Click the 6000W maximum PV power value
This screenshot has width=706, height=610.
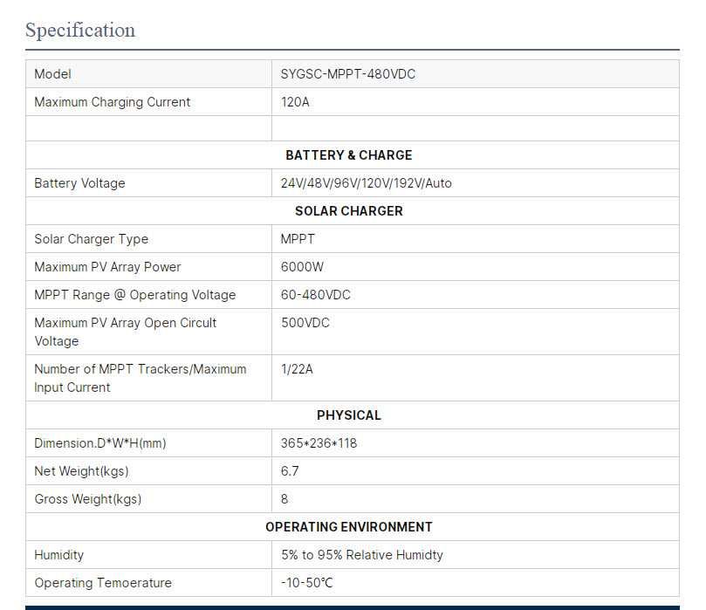302,267
